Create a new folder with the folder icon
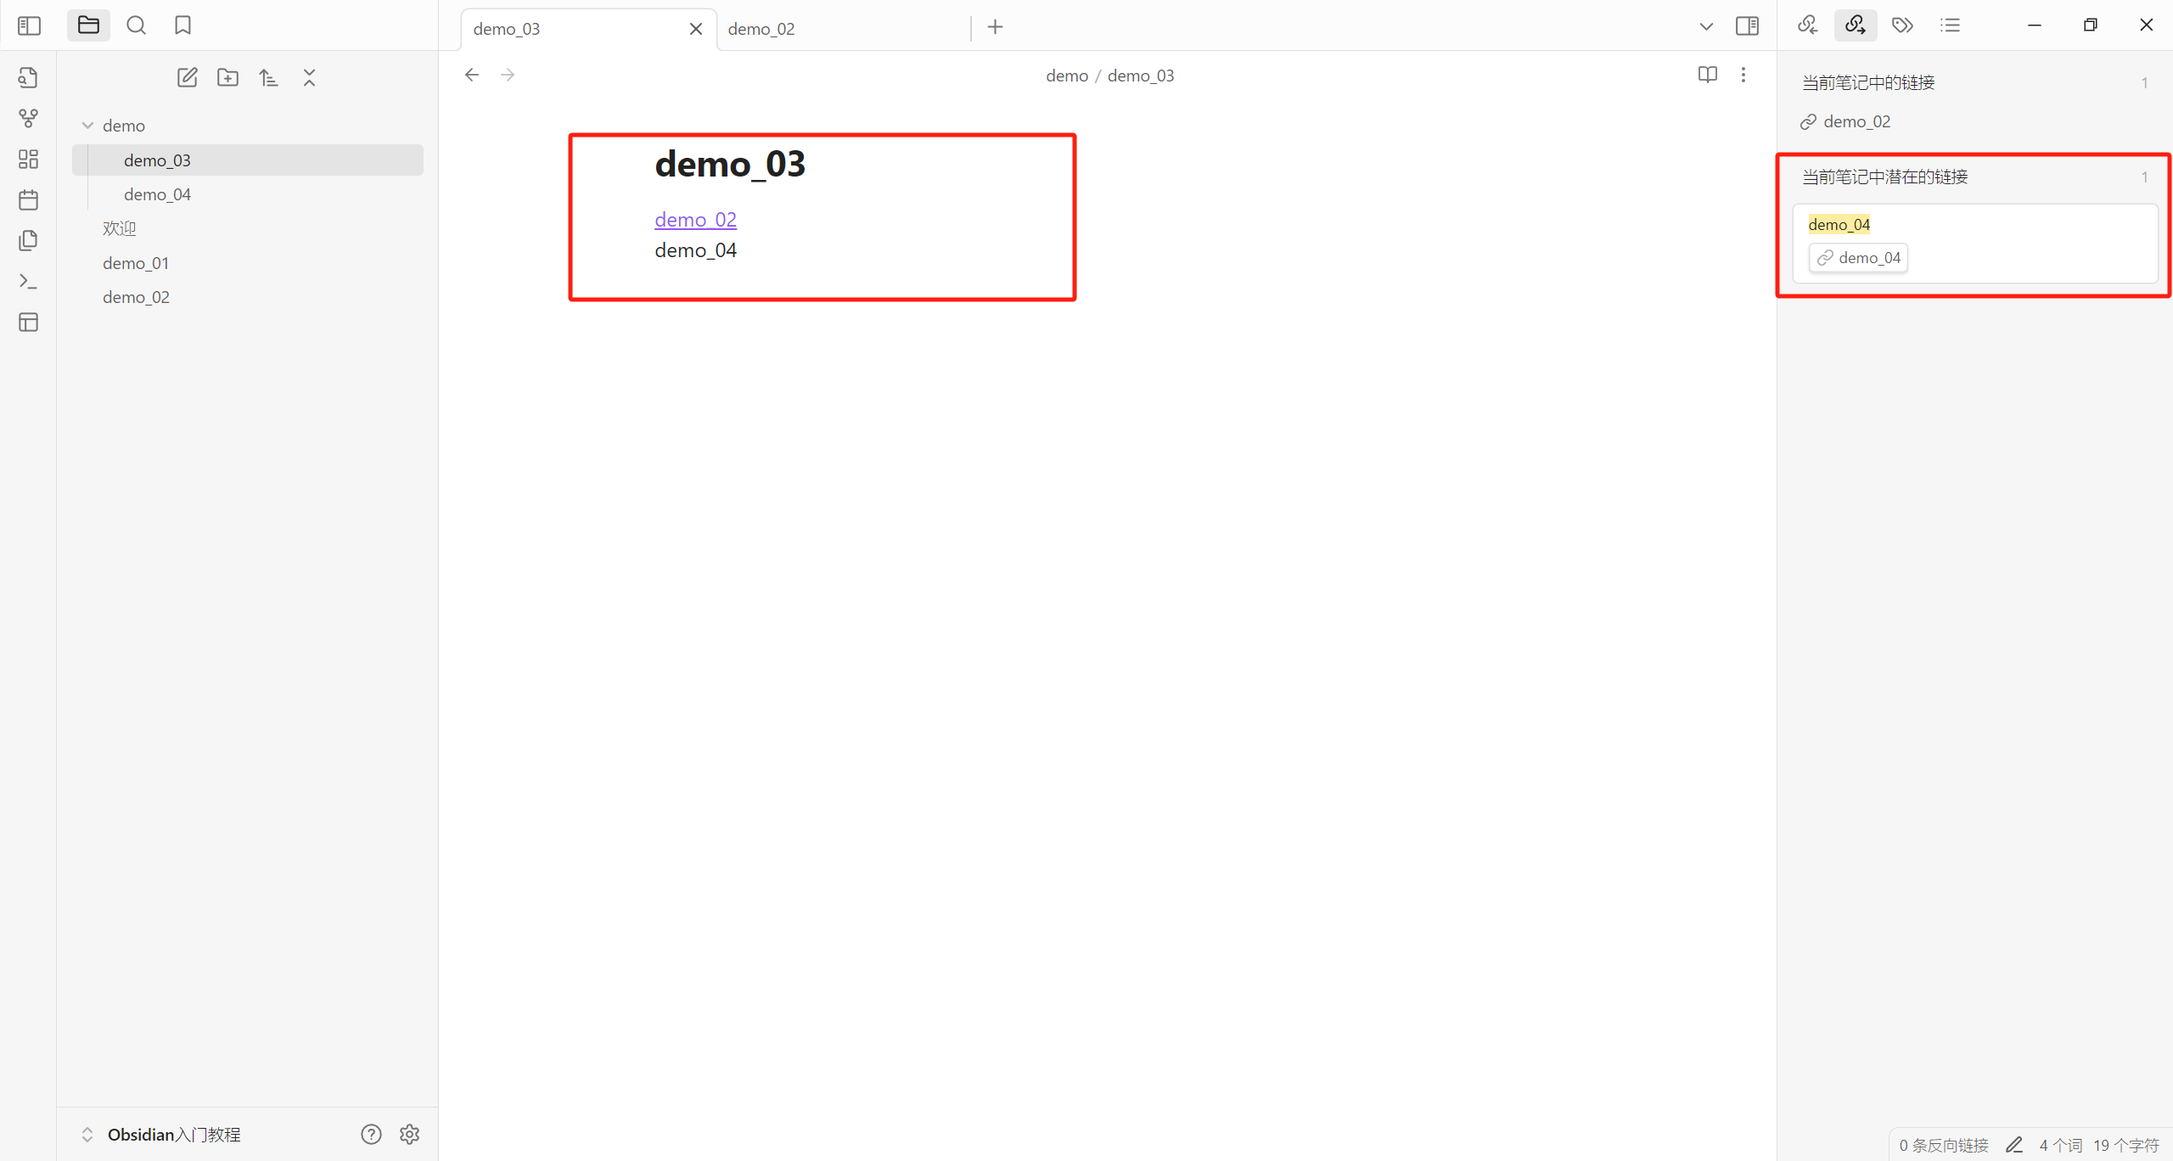 point(227,77)
